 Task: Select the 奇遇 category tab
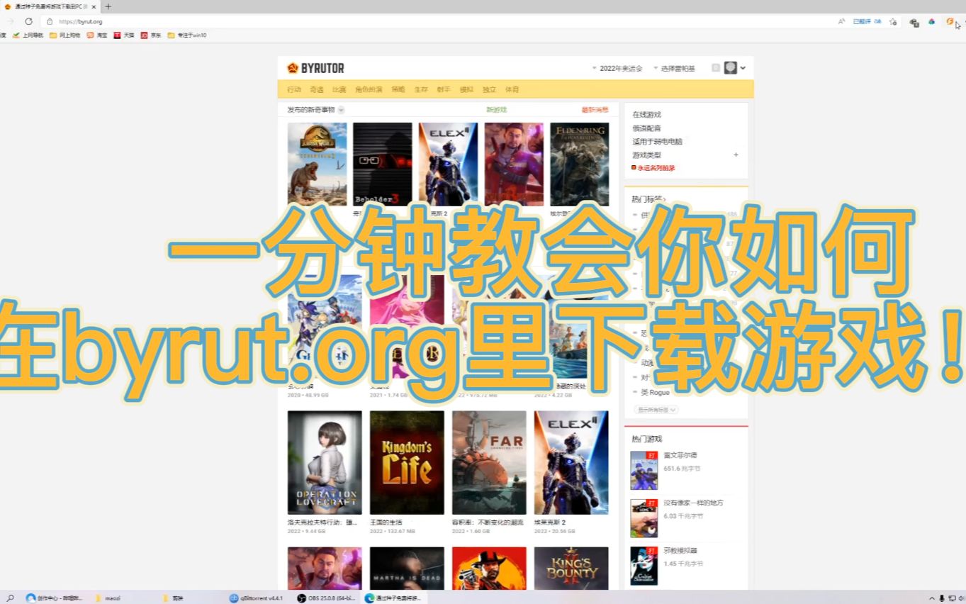tap(317, 90)
